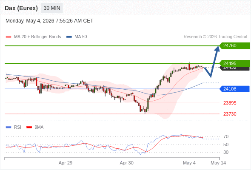This screenshot has width=251, height=170.
Task: Click the 23730 support level label
Action: (230, 114)
